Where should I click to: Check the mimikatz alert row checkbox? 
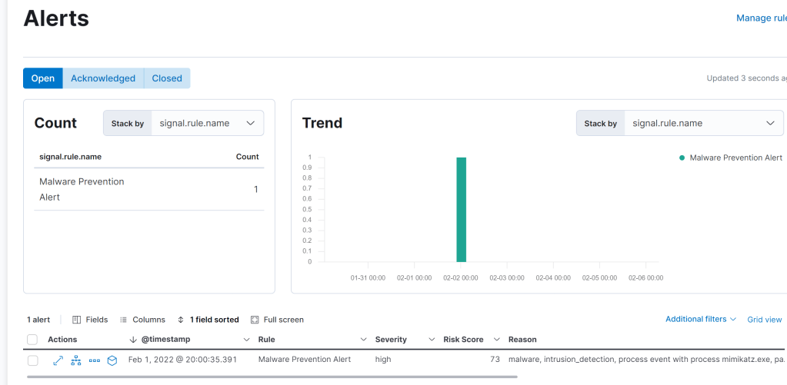(x=32, y=360)
